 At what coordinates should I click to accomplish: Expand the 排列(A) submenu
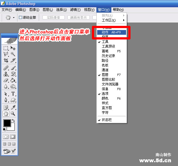pos(112,16)
